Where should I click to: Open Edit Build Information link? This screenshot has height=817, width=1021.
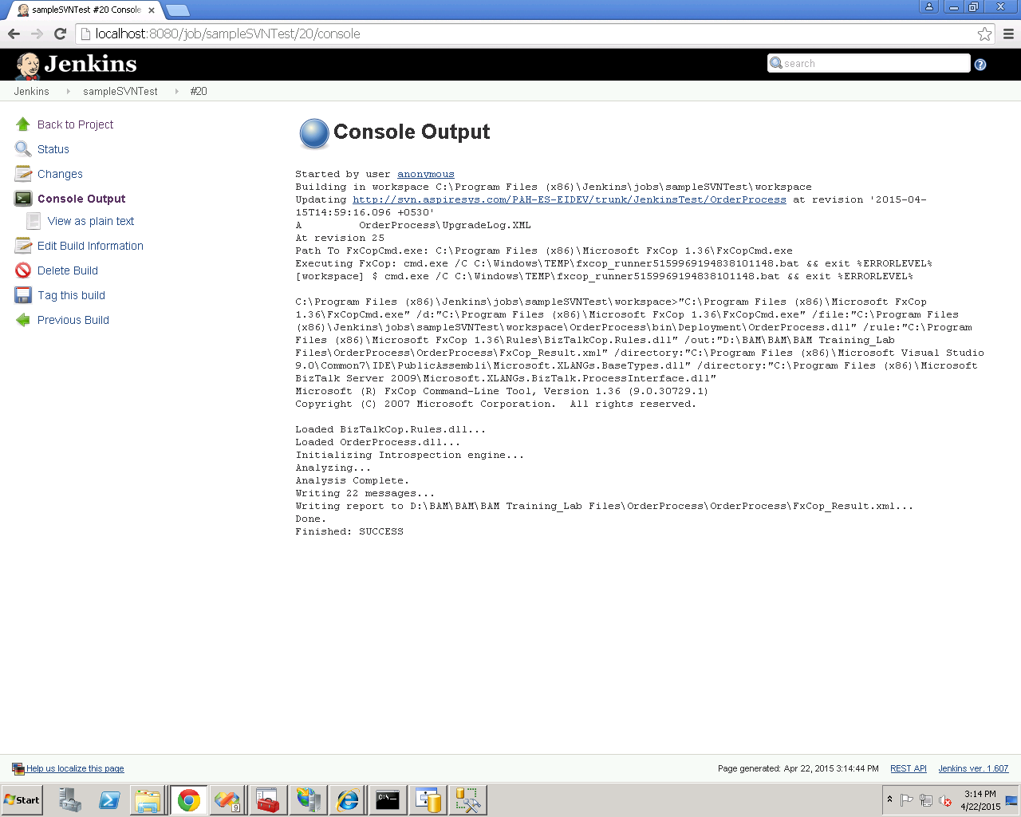point(90,246)
